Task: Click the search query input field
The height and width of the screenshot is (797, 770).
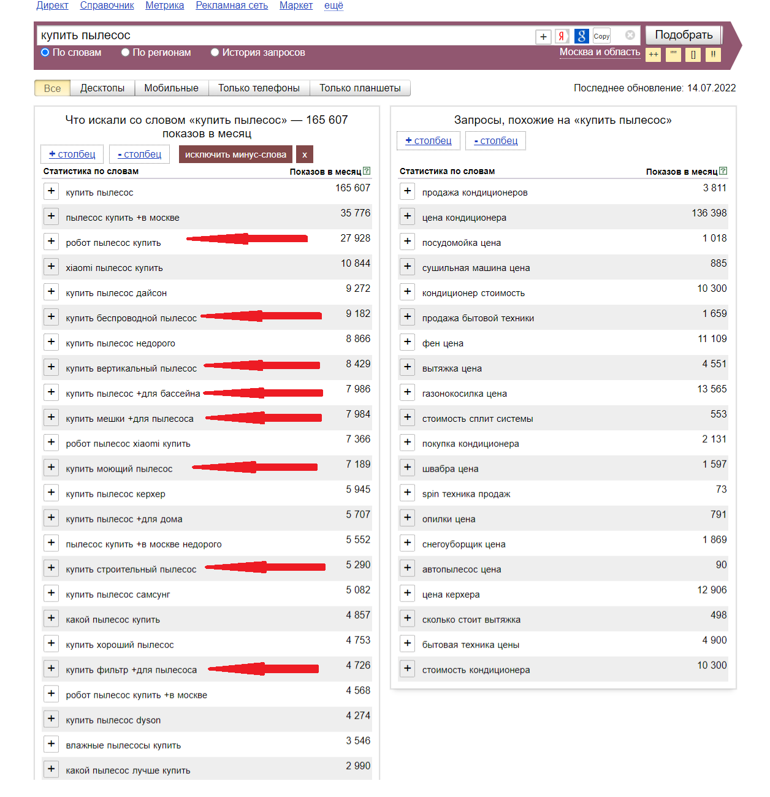Action: click(285, 36)
